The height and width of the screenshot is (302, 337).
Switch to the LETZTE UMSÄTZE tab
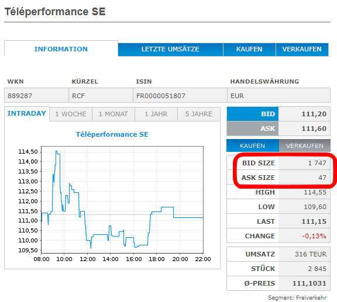(170, 50)
